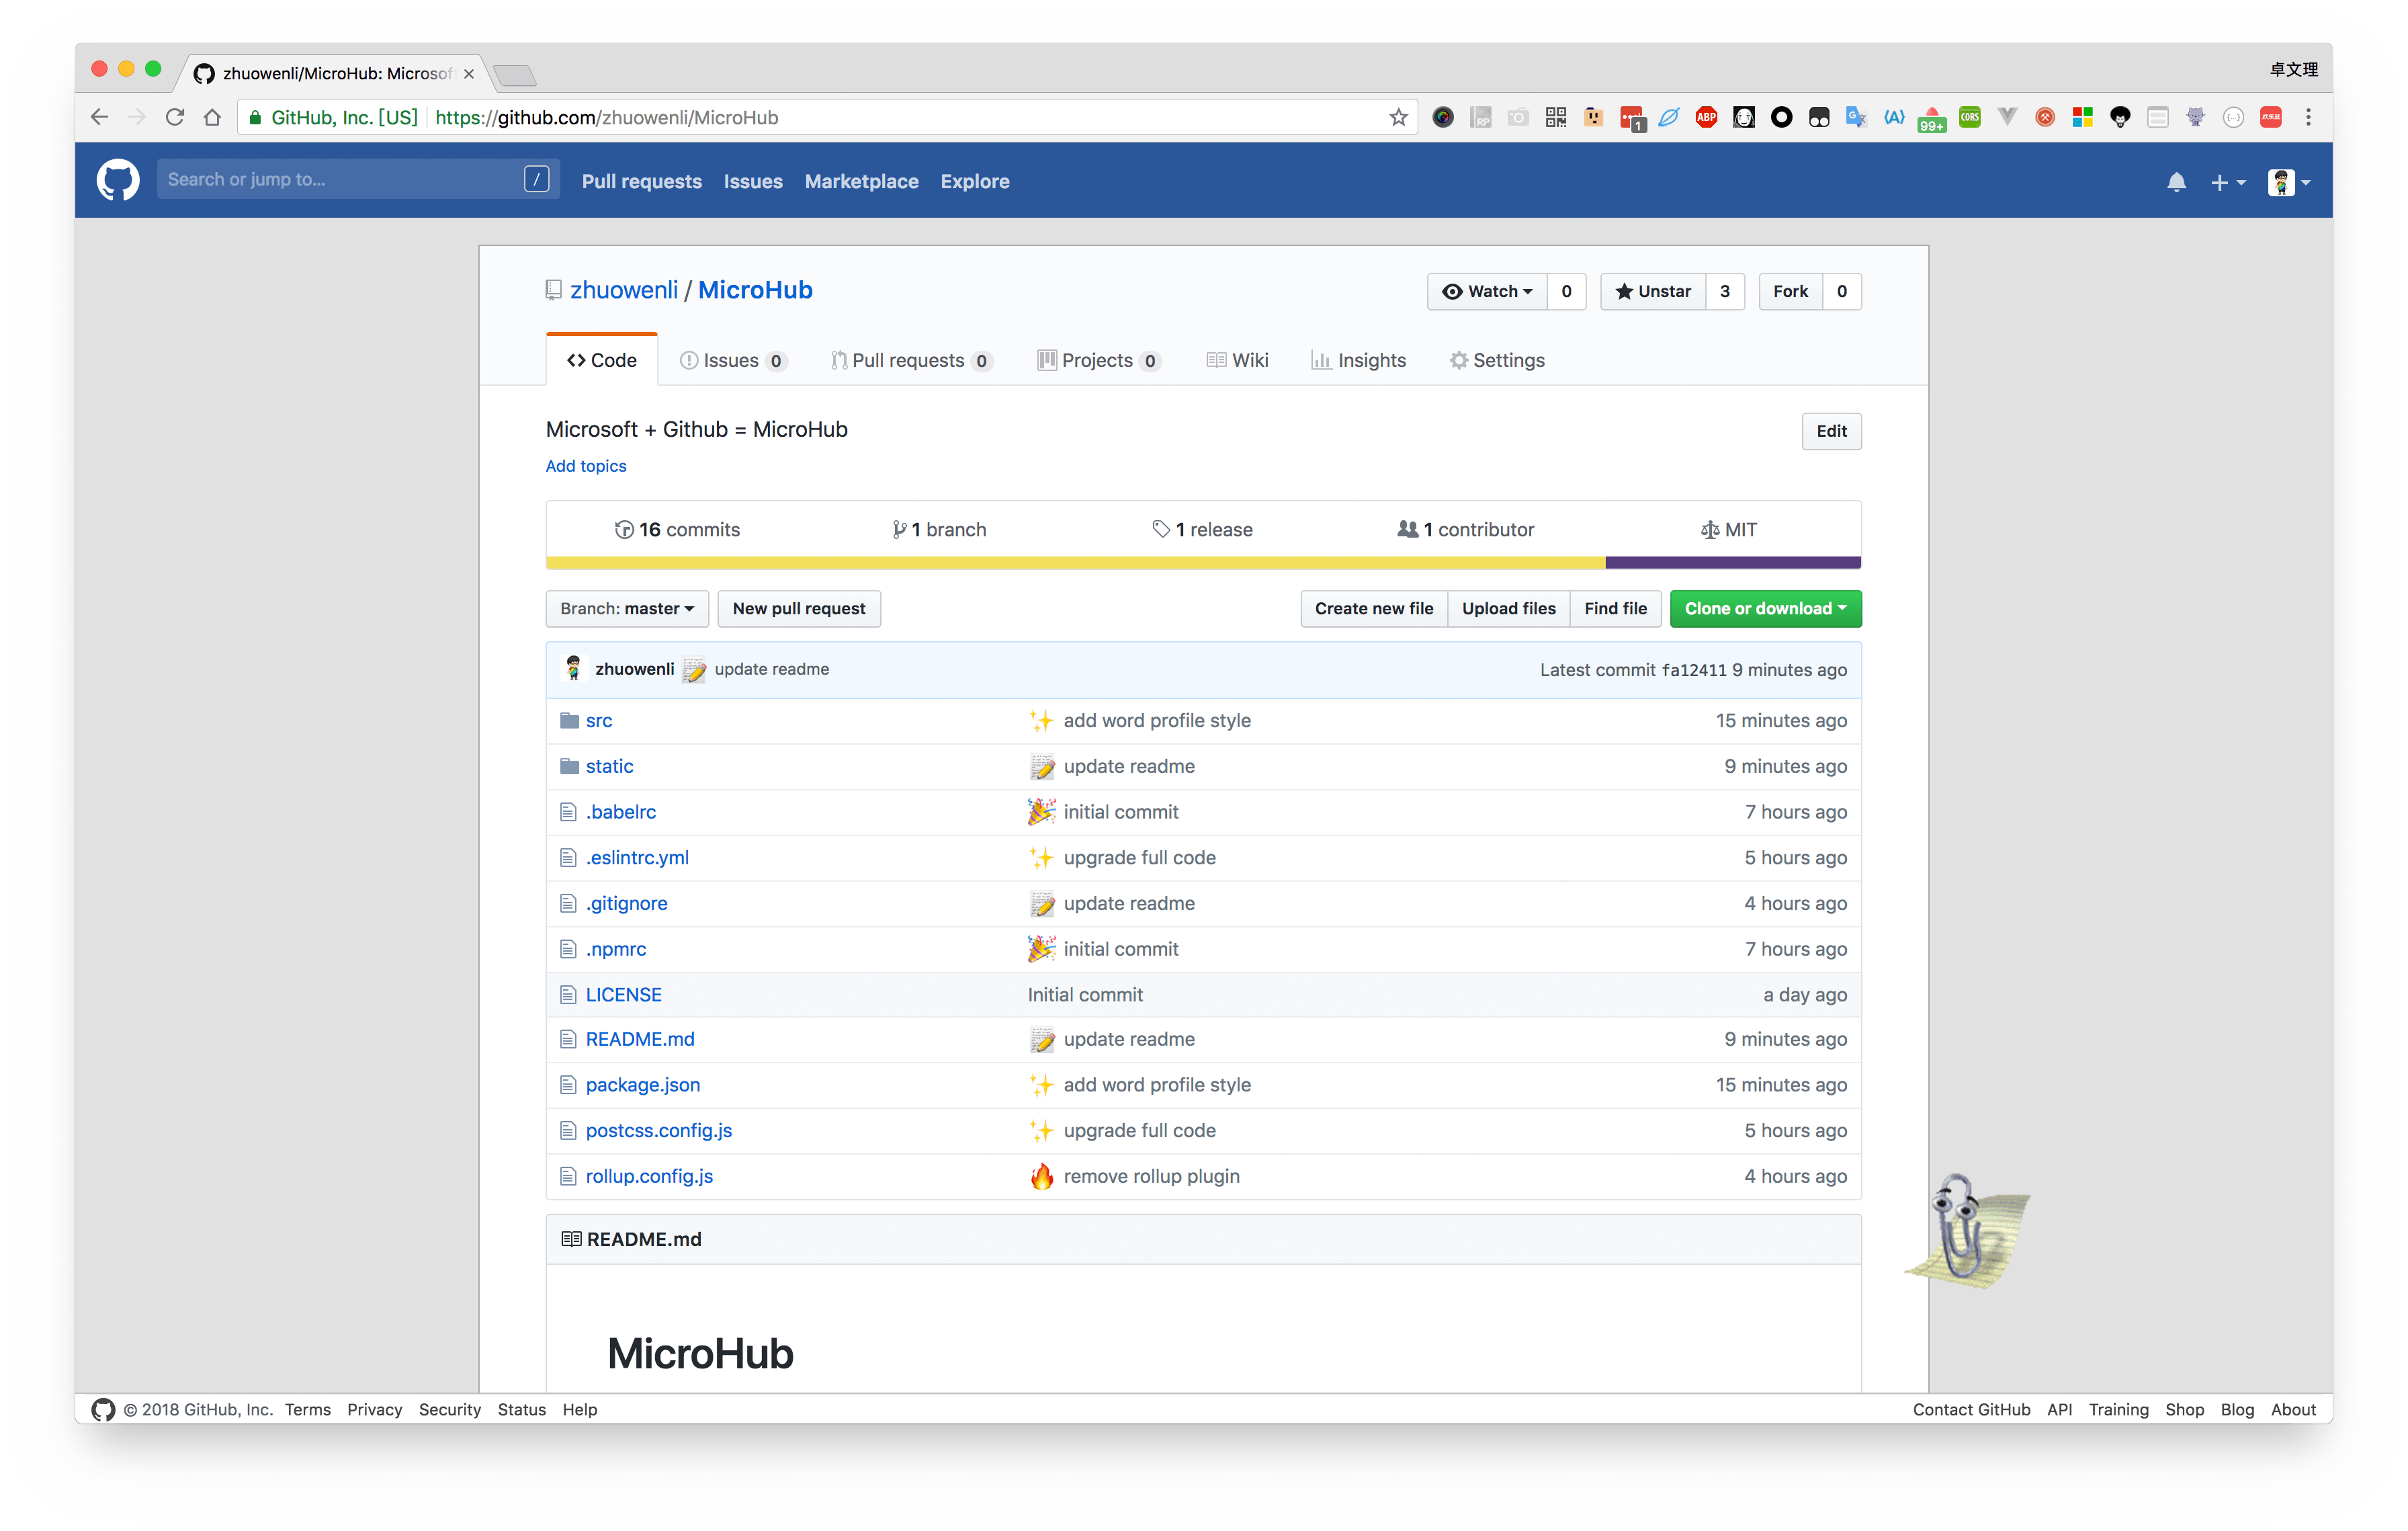Focus the Search or jump to field
Image resolution: width=2408 pixels, height=1531 pixels.
(340, 180)
